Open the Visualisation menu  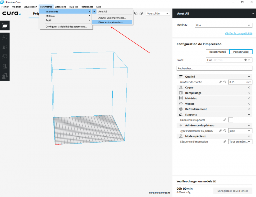coord(30,7)
